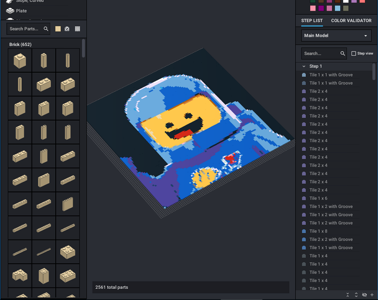Select the Tile 2 x 2 with Groove entry
Image resolution: width=378 pixels, height=300 pixels.
(x=331, y=239)
